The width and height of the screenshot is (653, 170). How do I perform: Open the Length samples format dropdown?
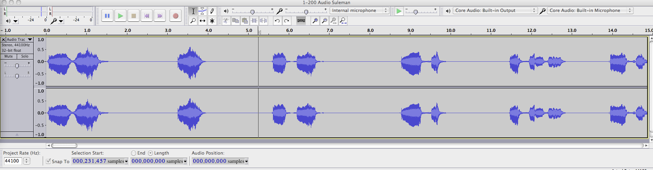tap(185, 161)
